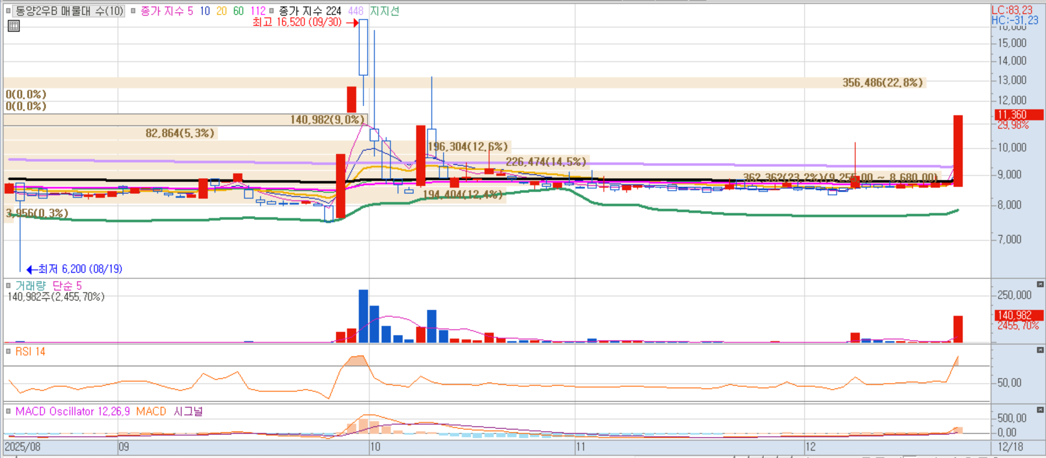Select the purple 448 moving average label
The image size is (1046, 458).
coord(355,11)
